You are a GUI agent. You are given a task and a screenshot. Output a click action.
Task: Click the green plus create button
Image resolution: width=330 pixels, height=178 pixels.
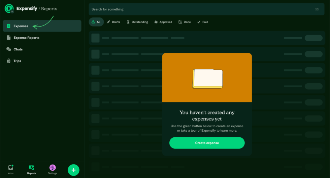(73, 170)
